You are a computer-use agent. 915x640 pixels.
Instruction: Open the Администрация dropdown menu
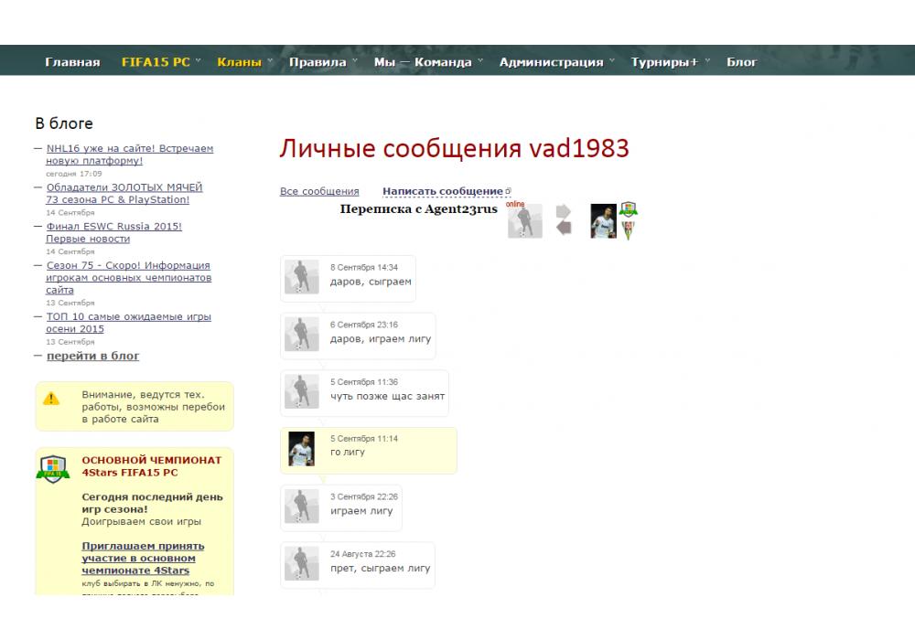556,62
